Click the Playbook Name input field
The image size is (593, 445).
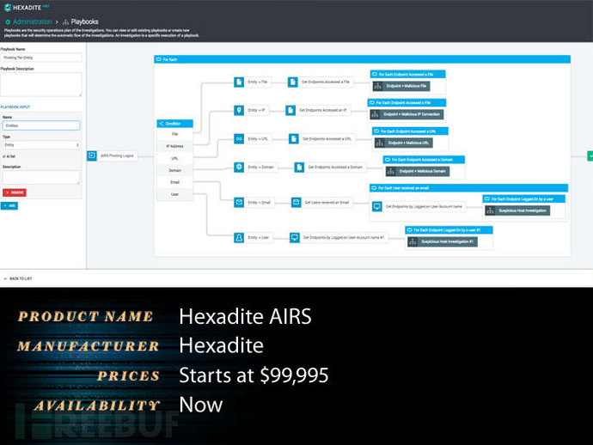[41, 58]
